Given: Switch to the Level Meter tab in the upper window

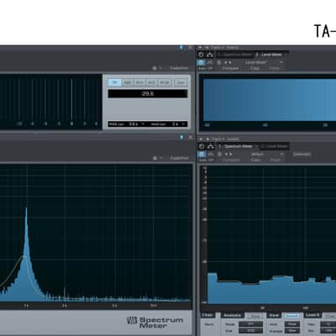Looking at the screenshot, I should (271, 55).
